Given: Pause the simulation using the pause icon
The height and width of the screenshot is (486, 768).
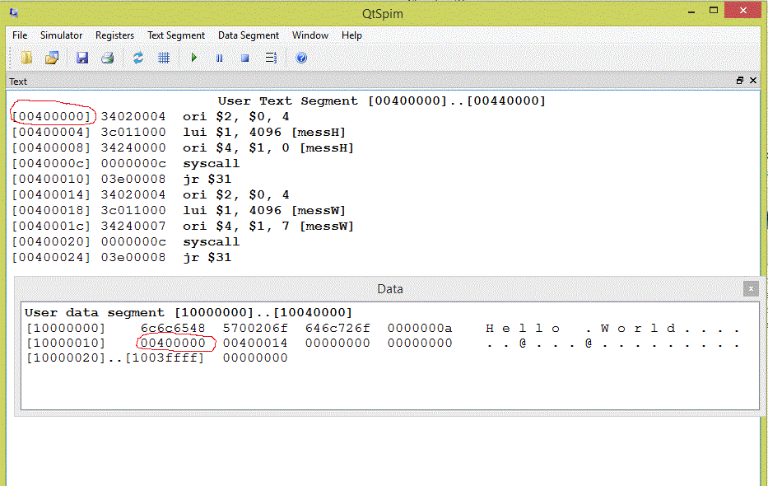Looking at the screenshot, I should click(x=219, y=58).
